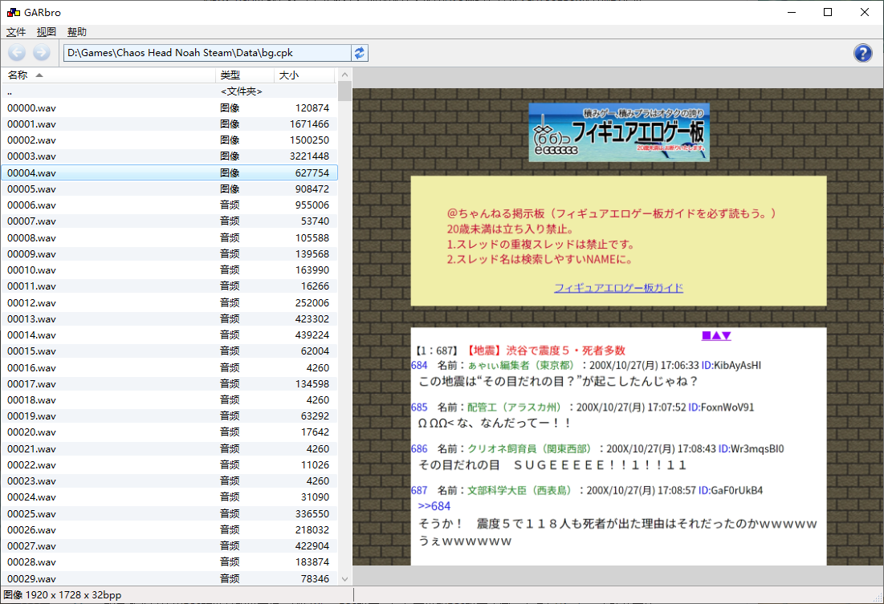Maximize the GARbro window
The image size is (884, 604).
(828, 12)
